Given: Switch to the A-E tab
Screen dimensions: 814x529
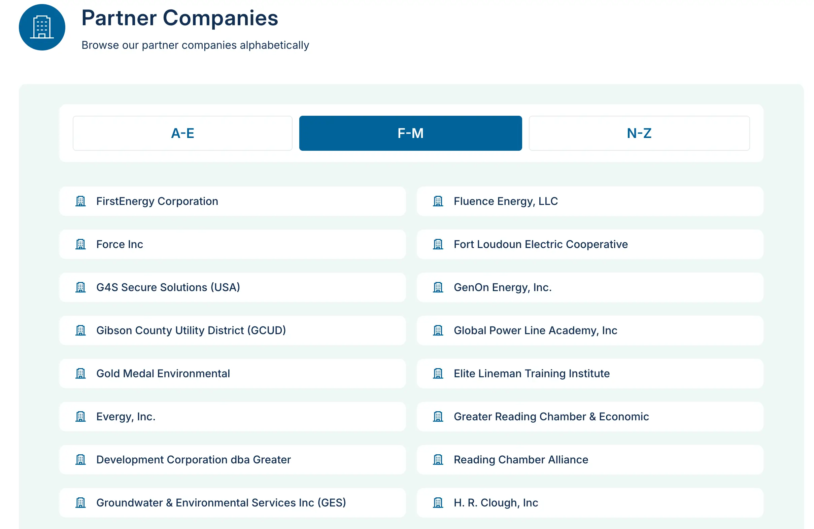Looking at the screenshot, I should pos(182,133).
